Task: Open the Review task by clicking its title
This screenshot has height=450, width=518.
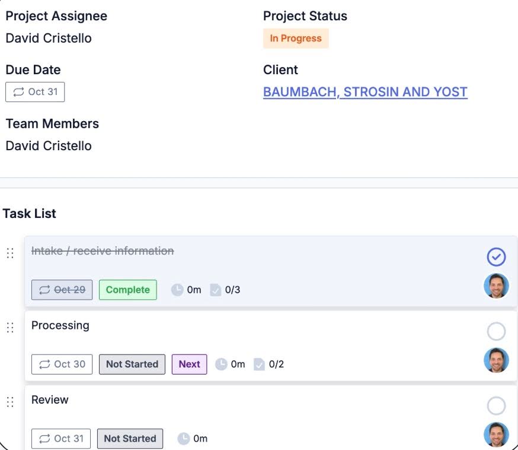Action: tap(50, 400)
